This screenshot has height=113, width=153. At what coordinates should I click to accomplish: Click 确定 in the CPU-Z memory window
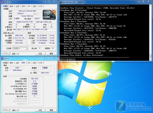pos(51,110)
